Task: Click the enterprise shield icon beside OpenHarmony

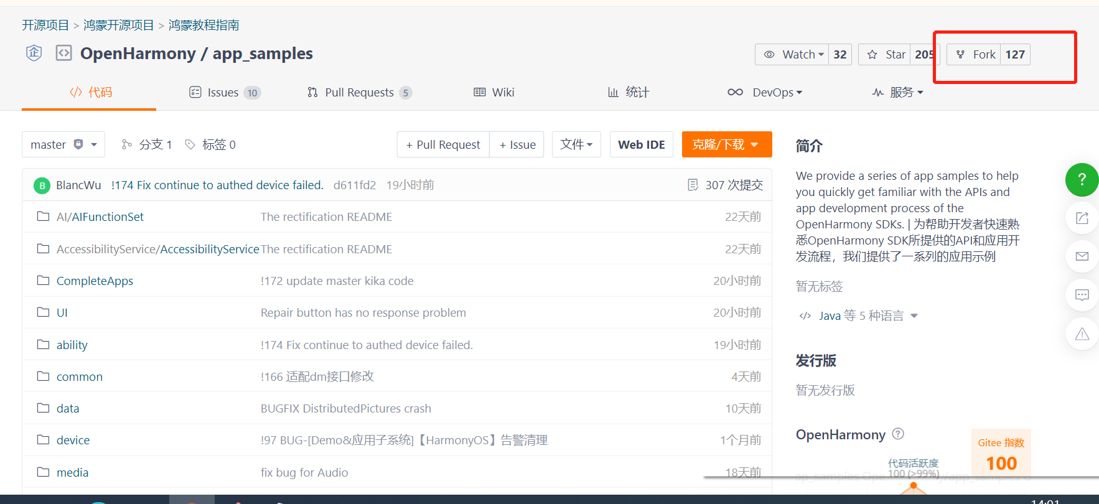Action: click(x=34, y=53)
